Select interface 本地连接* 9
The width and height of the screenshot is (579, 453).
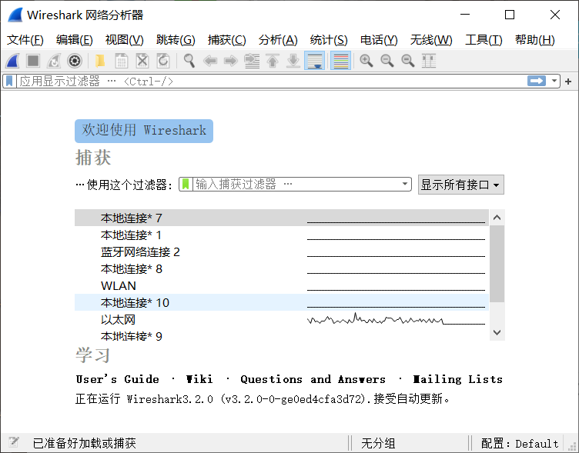tap(281, 335)
